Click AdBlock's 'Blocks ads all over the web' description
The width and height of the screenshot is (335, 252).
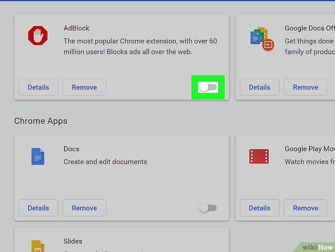[149, 52]
